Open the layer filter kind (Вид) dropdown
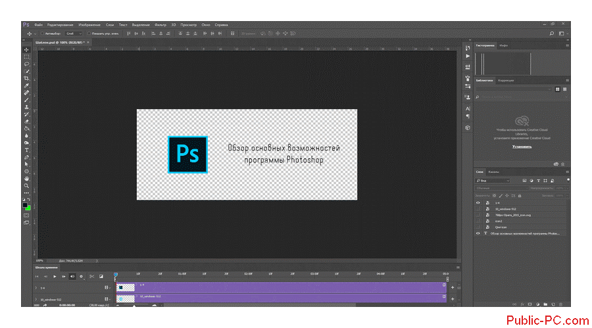The height and width of the screenshot is (328, 592). (493, 181)
